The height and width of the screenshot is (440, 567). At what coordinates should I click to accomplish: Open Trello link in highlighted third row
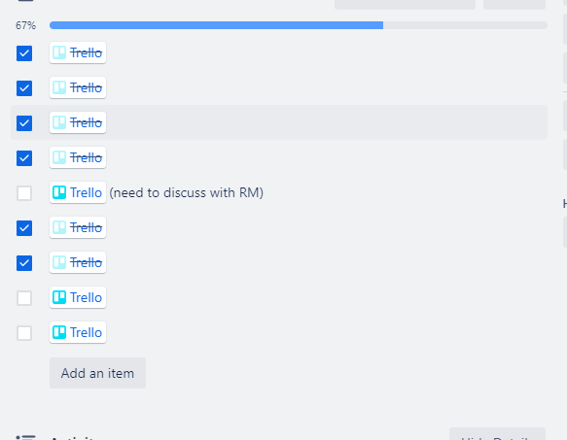[x=78, y=122]
